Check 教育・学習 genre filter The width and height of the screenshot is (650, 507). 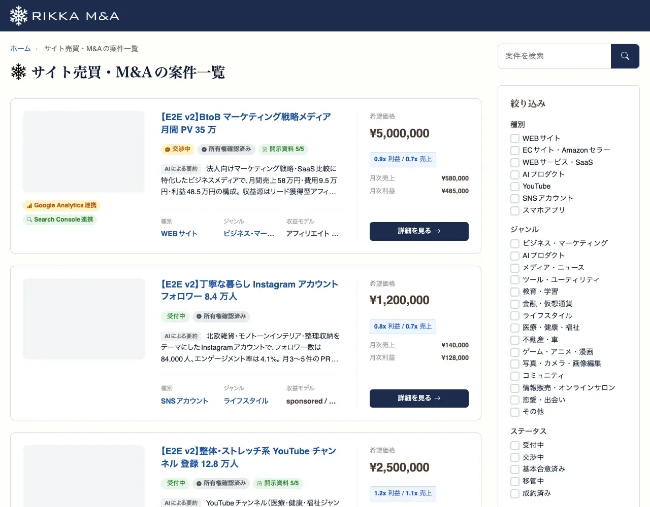[x=515, y=292]
